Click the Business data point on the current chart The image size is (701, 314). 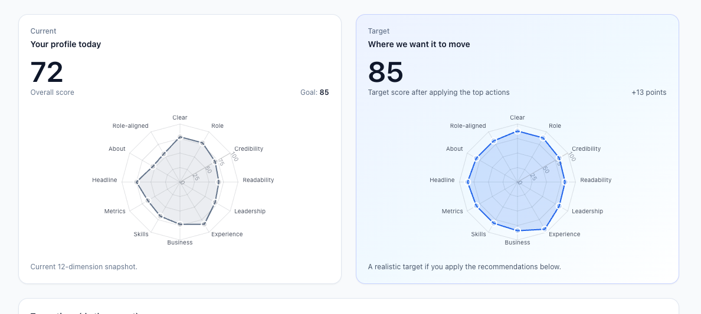[x=180, y=224]
